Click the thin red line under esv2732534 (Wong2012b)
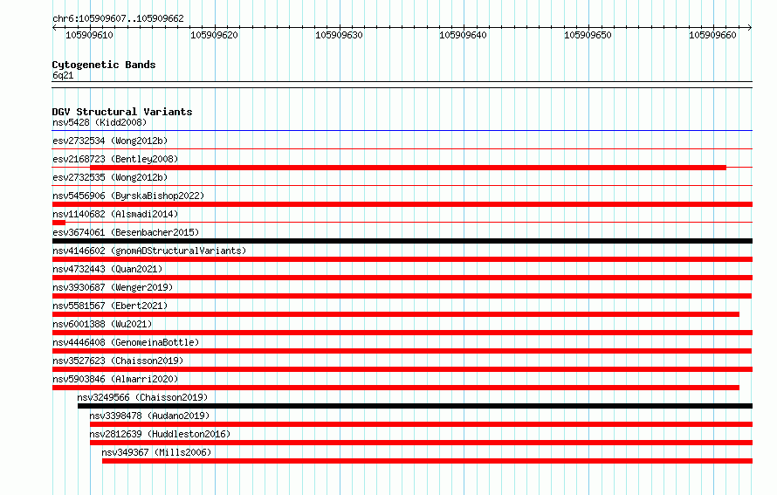This screenshot has height=495, width=777. [402, 149]
